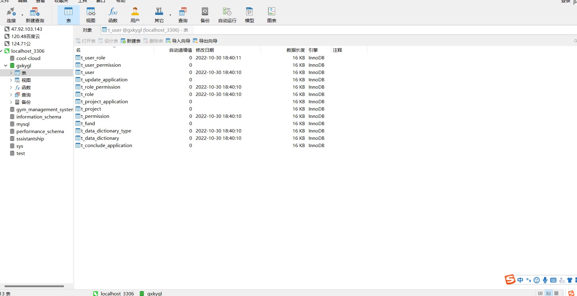Click the Automation (自动运行) toolbar icon

(227, 15)
